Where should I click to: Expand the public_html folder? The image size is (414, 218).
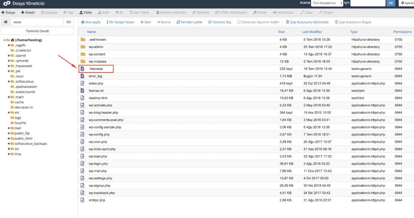(9, 139)
